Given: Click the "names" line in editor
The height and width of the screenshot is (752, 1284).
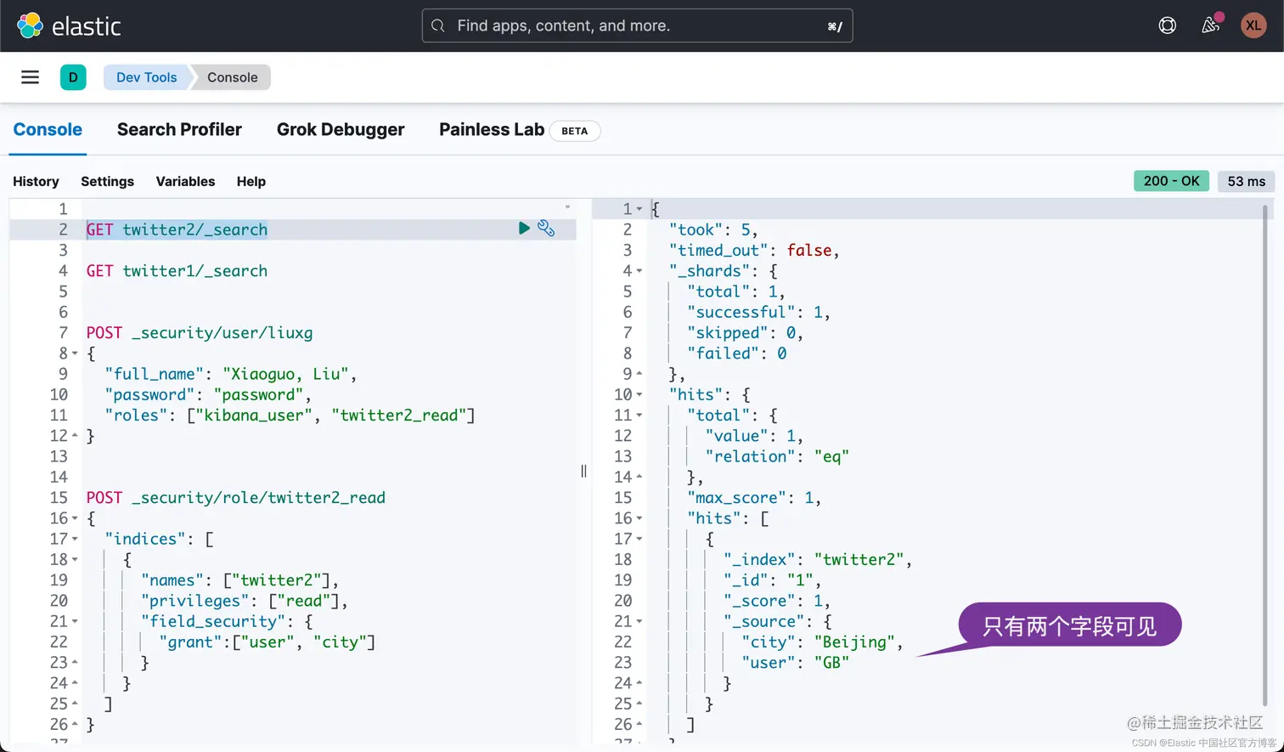Looking at the screenshot, I should coord(240,580).
